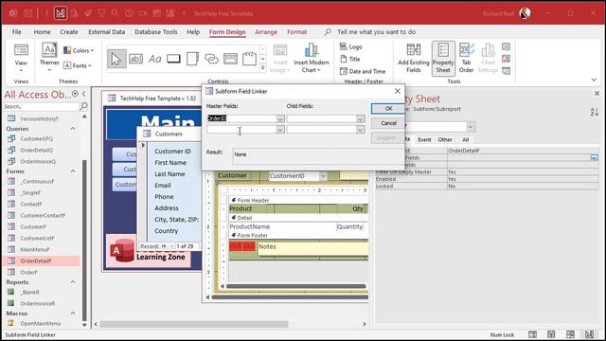This screenshot has width=606, height=341.
Task: Choose the Navigation Control icon
Action: tap(230, 59)
